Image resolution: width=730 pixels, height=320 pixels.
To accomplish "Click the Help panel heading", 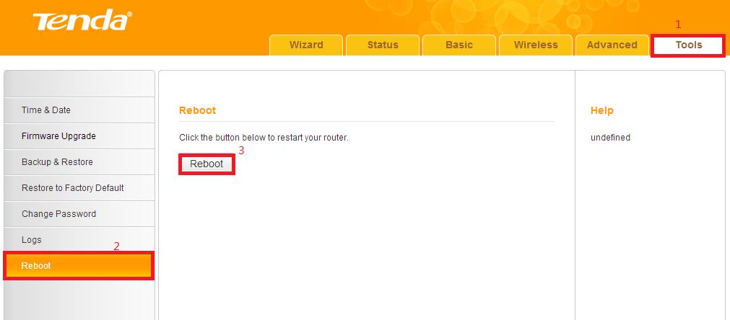I will [x=601, y=110].
